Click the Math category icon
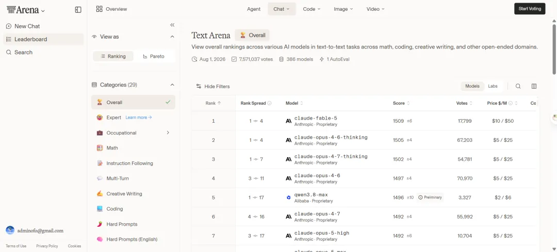Image resolution: width=557 pixels, height=252 pixels. coord(100,148)
